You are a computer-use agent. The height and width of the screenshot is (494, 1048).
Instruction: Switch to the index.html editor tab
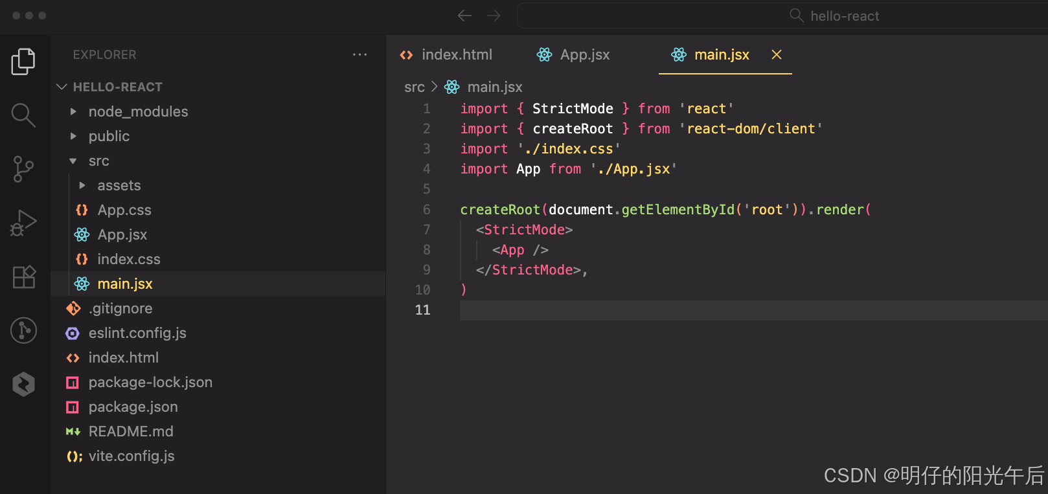coord(446,54)
